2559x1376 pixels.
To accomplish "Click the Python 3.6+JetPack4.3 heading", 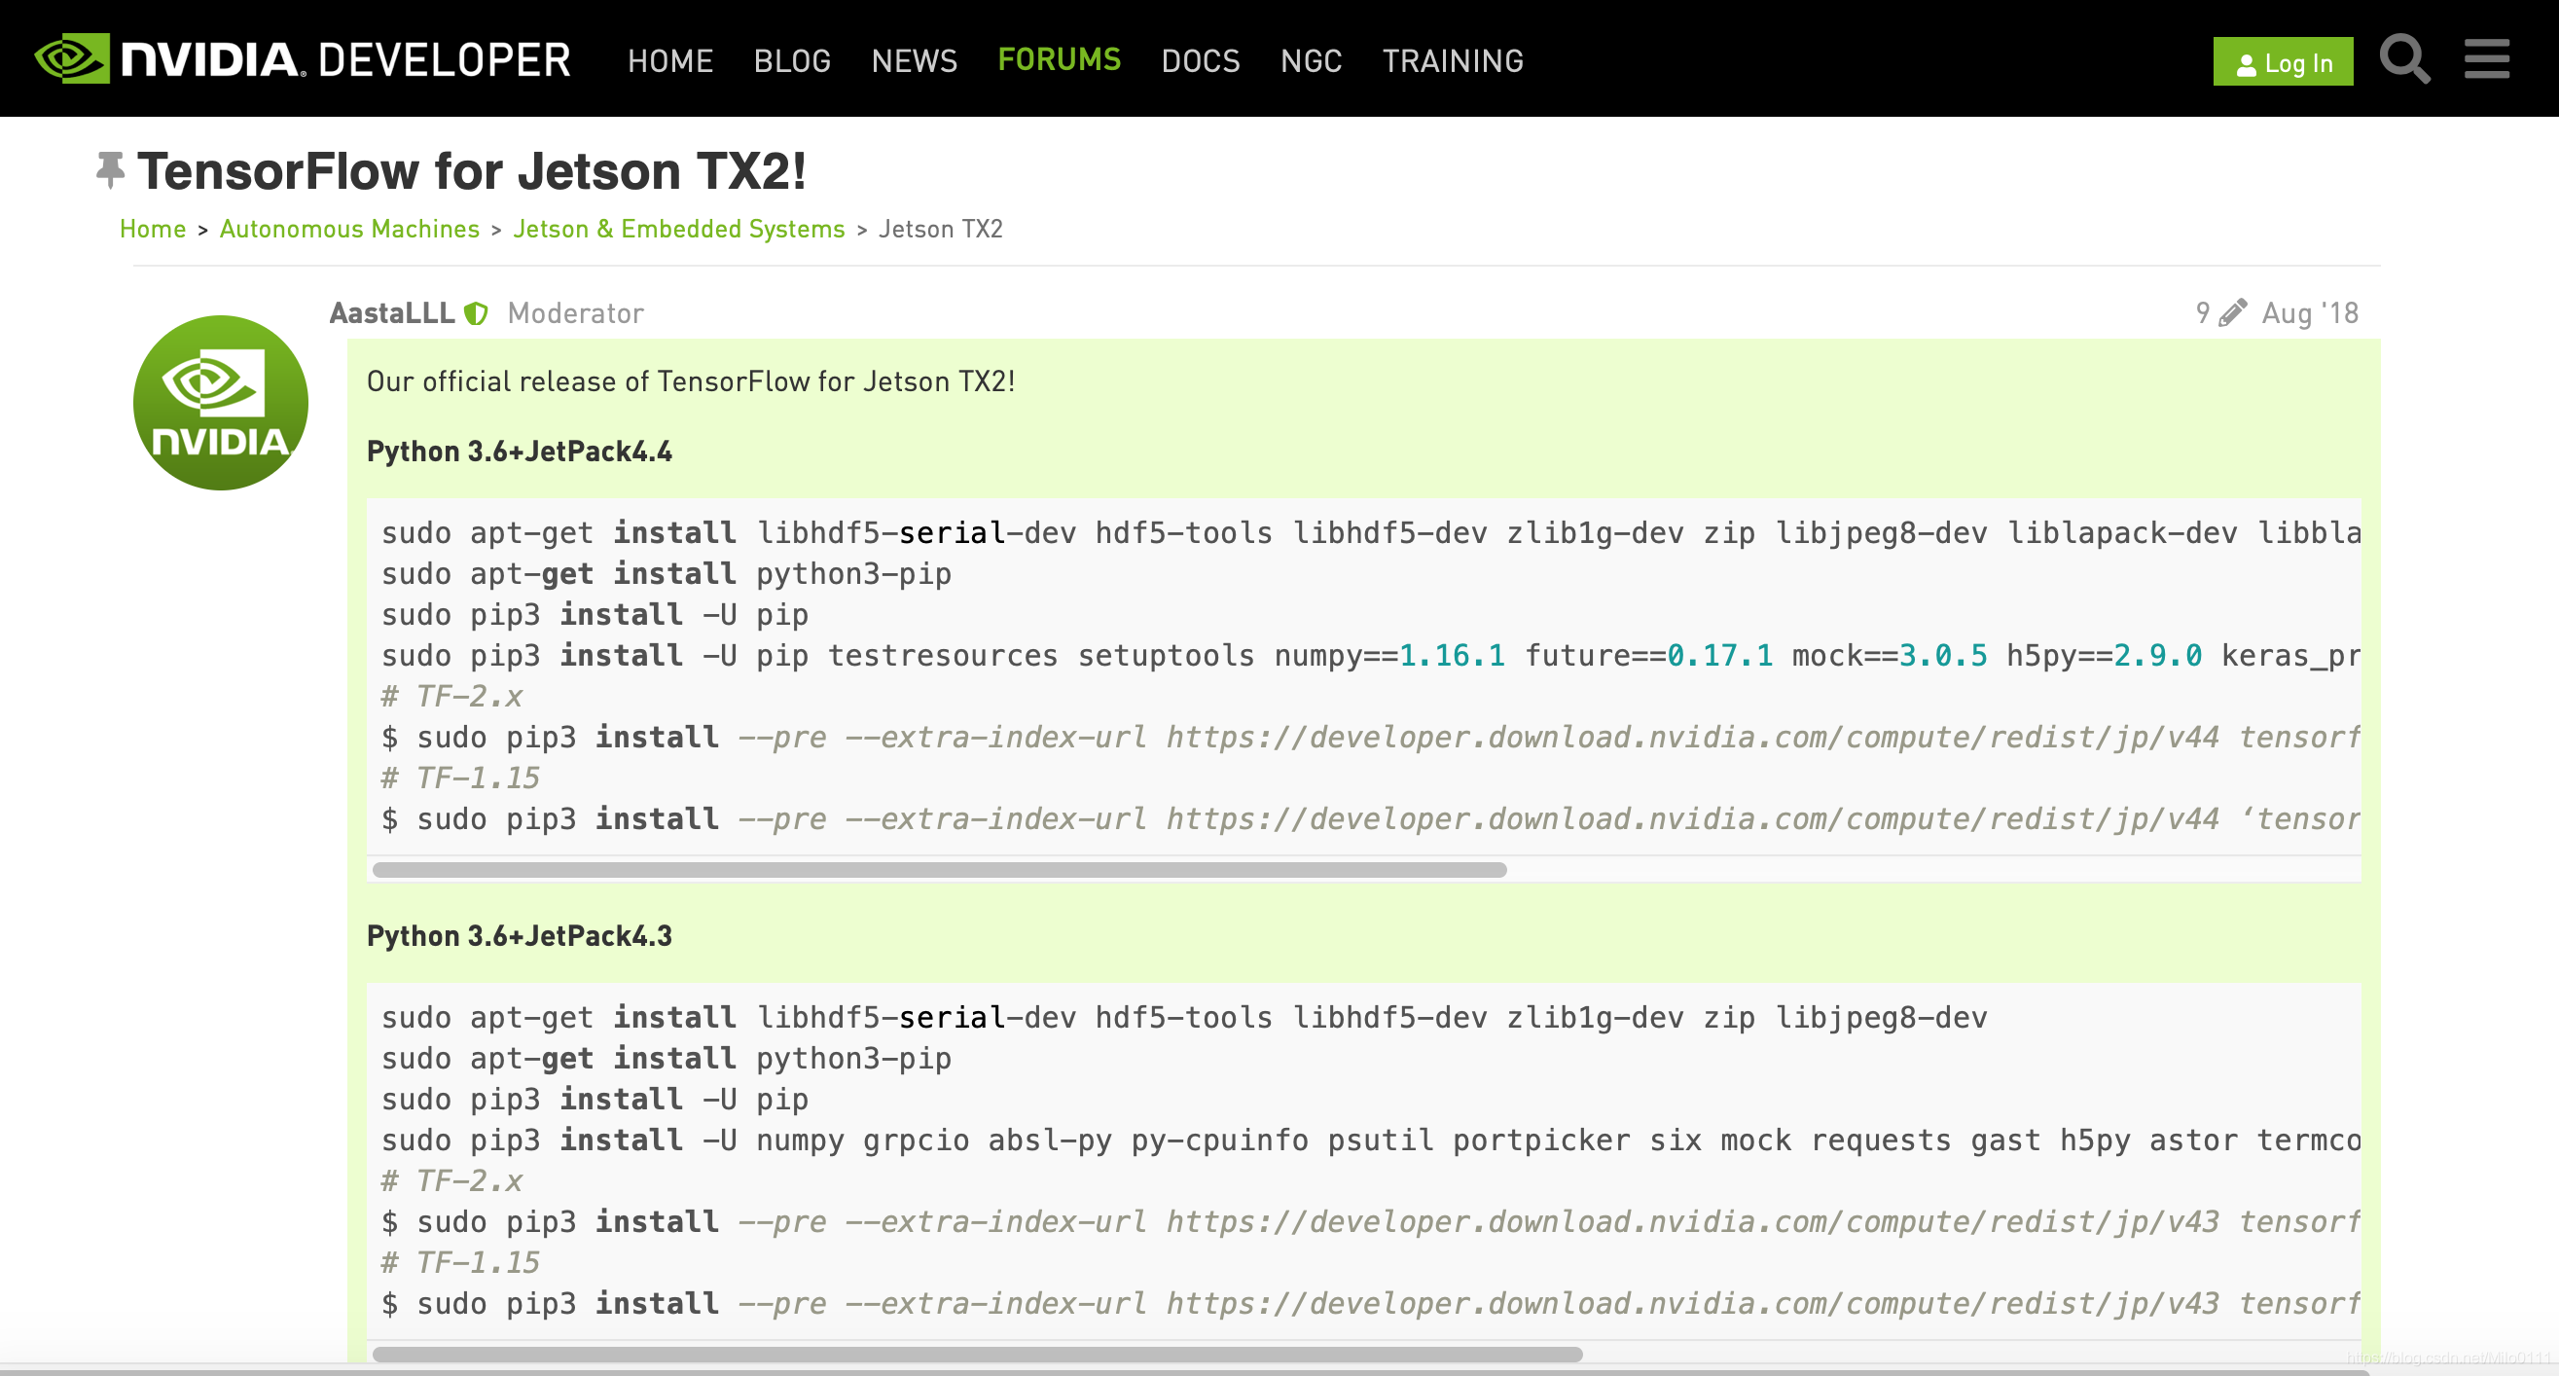I will tap(520, 937).
